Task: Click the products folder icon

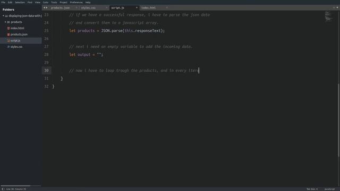Action: click(8, 22)
